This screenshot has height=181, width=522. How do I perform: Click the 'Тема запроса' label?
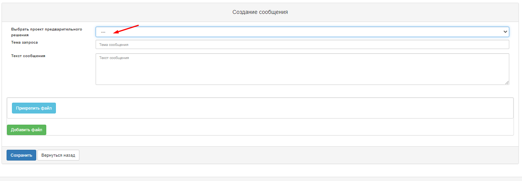pyautogui.click(x=25, y=42)
